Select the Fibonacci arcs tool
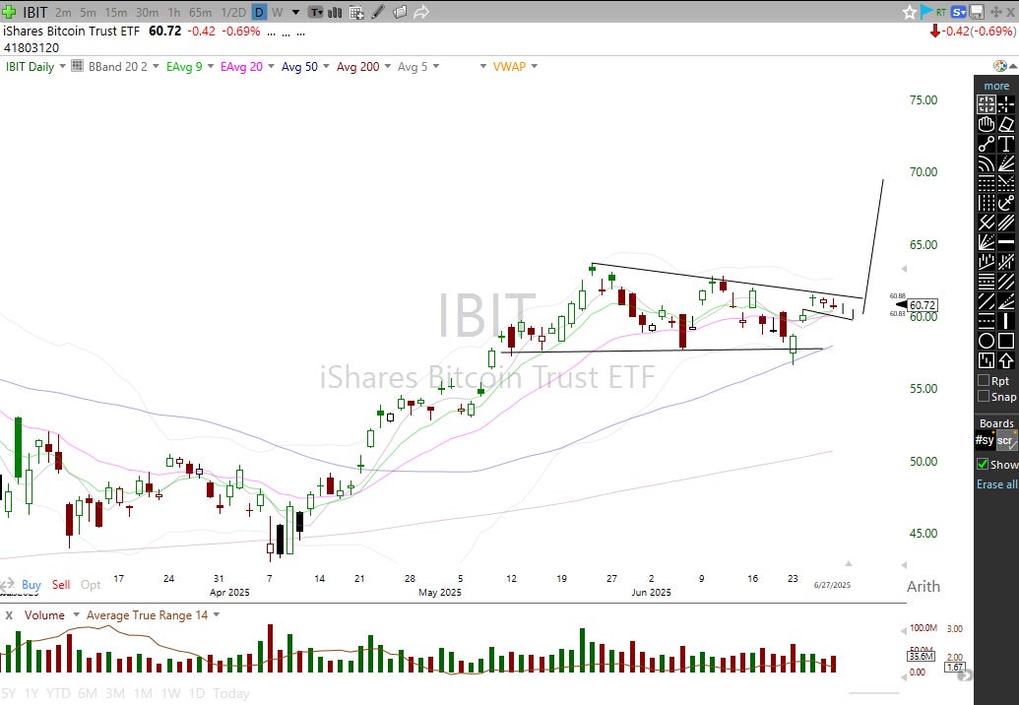Screen dimensions: 1019x705 pos(987,163)
